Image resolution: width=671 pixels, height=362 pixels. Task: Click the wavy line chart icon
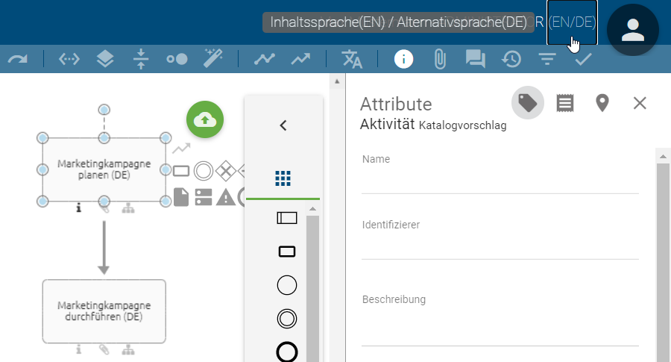click(x=265, y=59)
